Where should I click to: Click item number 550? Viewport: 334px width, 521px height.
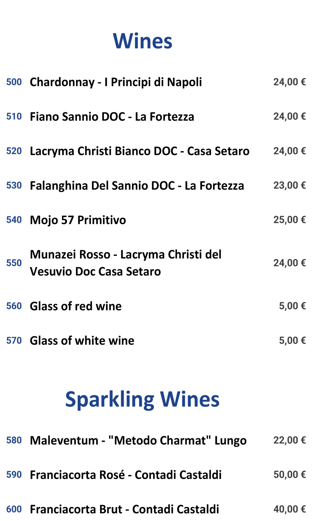(x=14, y=263)
